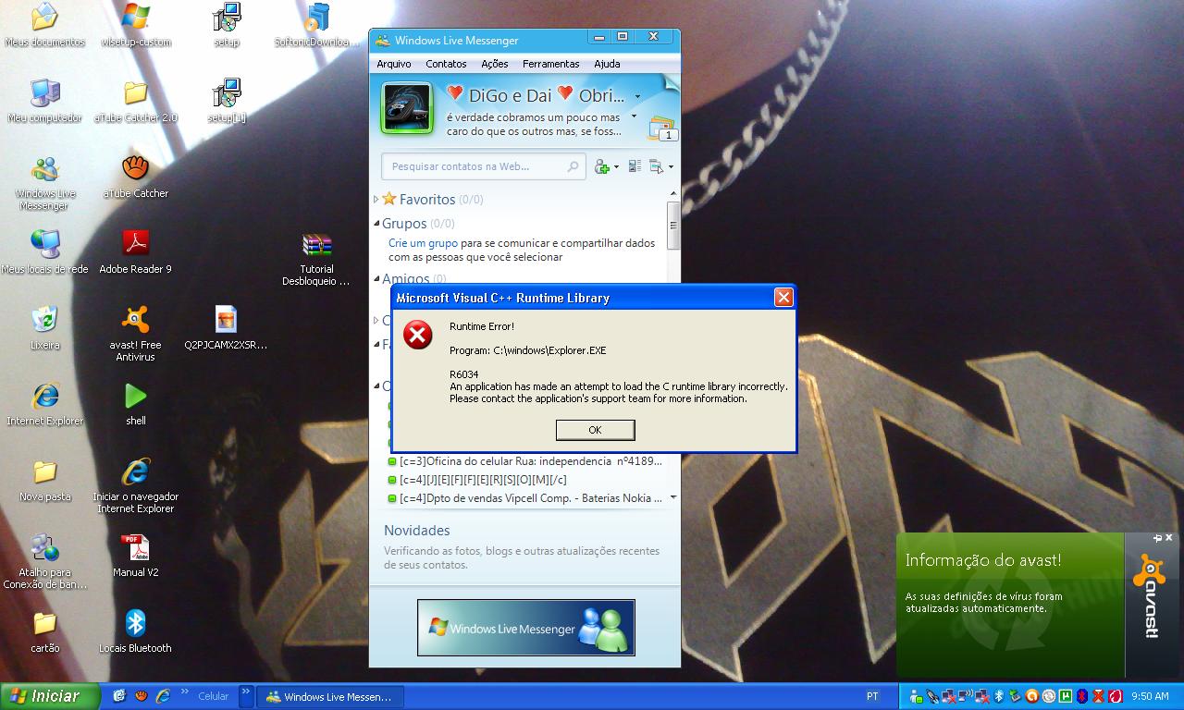This screenshot has width=1184, height=710.
Task: Click the Windows Live Messenger banner ad
Action: pyautogui.click(x=525, y=628)
